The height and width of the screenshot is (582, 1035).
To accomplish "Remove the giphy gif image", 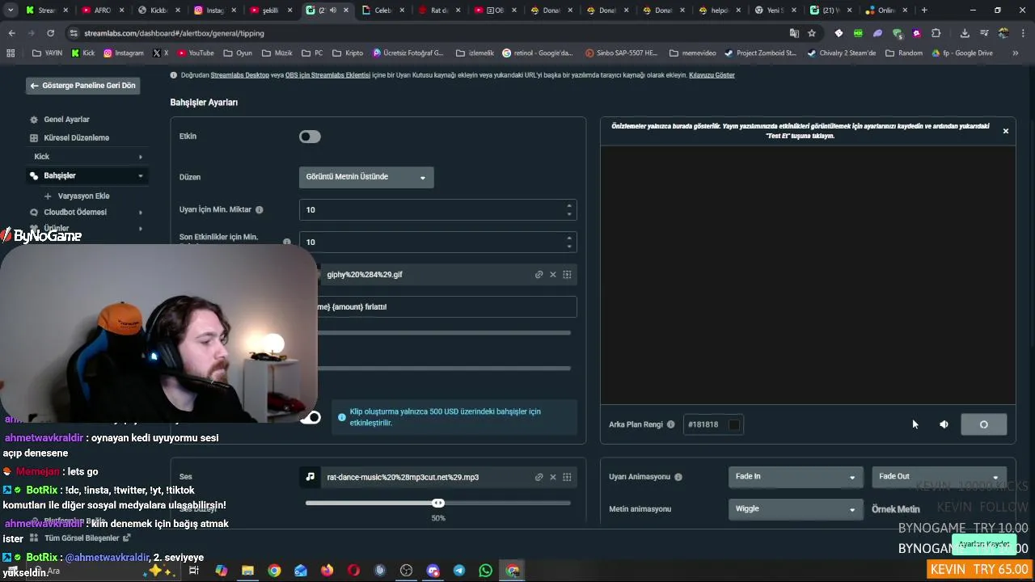I will (553, 275).
